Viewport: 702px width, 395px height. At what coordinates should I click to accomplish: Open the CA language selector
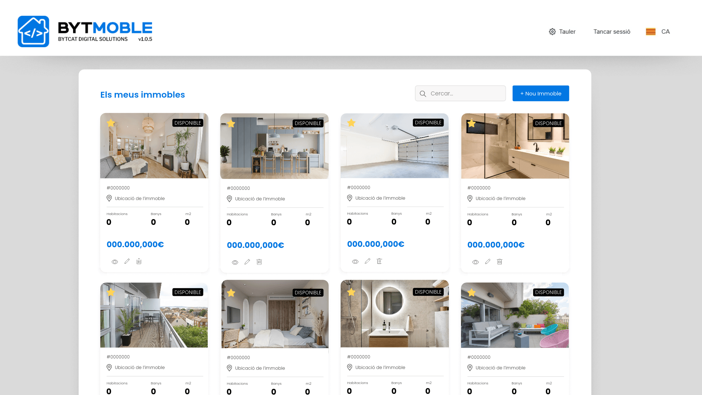point(665,32)
